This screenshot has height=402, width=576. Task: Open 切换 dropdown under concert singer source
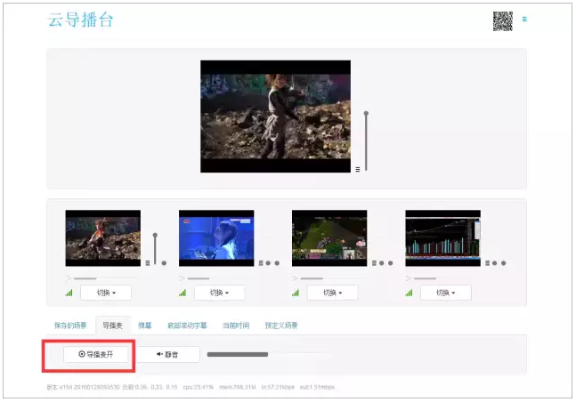220,293
